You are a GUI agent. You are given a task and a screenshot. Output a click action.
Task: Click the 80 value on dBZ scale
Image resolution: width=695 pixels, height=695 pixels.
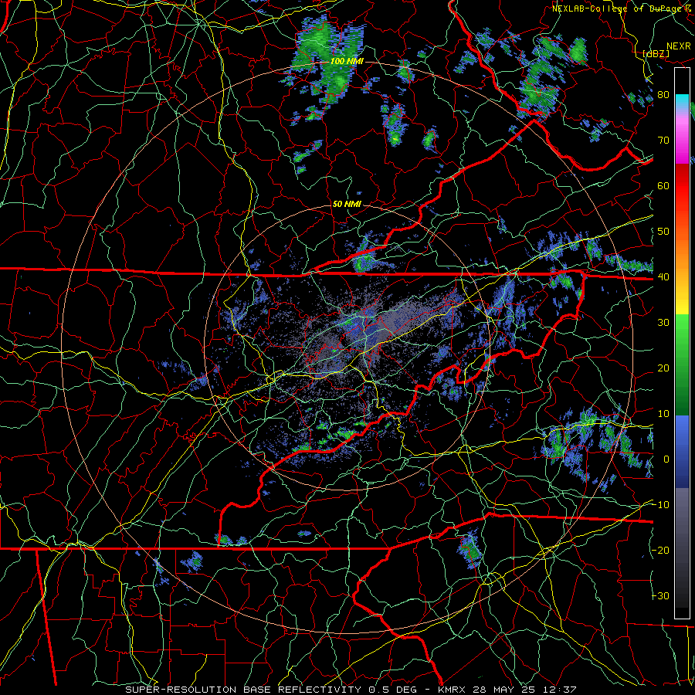tap(663, 95)
